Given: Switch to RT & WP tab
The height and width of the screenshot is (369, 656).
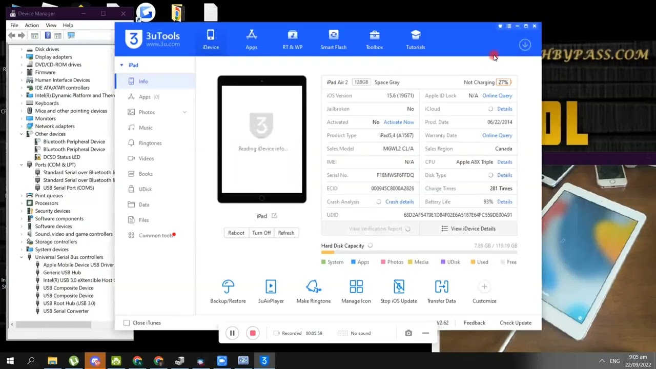Looking at the screenshot, I should pos(293,39).
